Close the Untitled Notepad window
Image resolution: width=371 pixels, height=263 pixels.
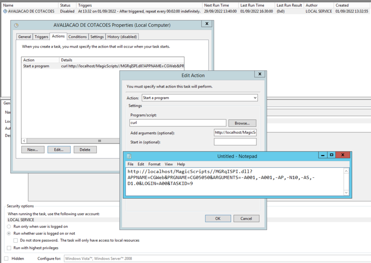tap(343, 155)
